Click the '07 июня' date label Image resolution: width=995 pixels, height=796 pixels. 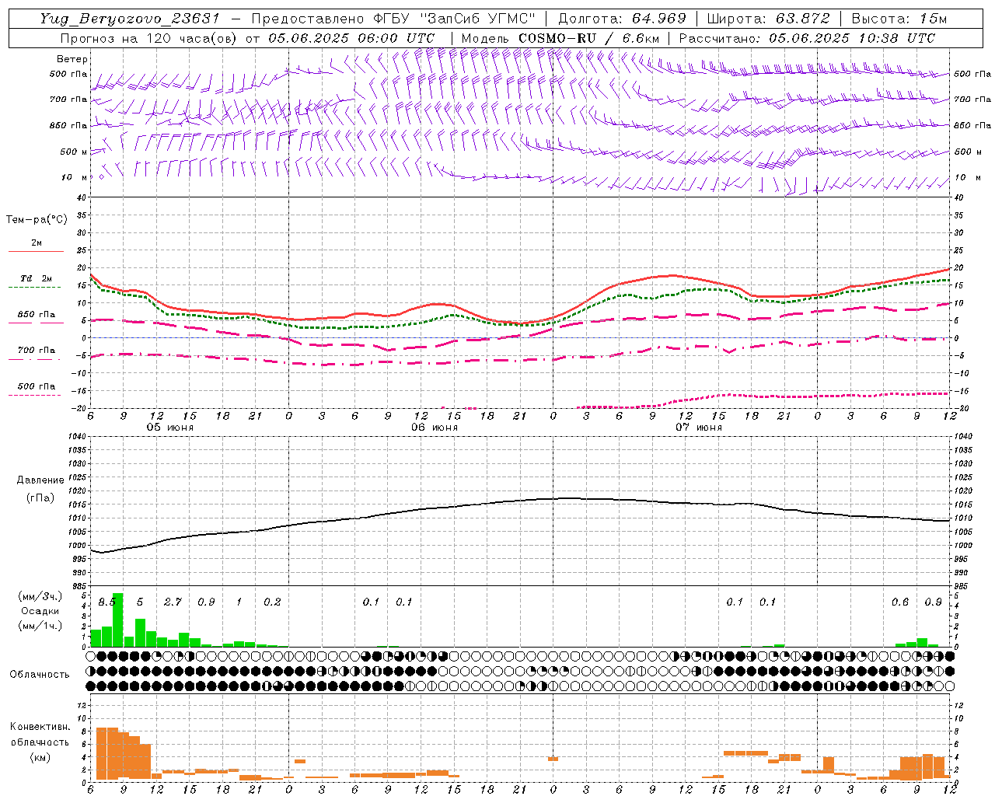[699, 428]
